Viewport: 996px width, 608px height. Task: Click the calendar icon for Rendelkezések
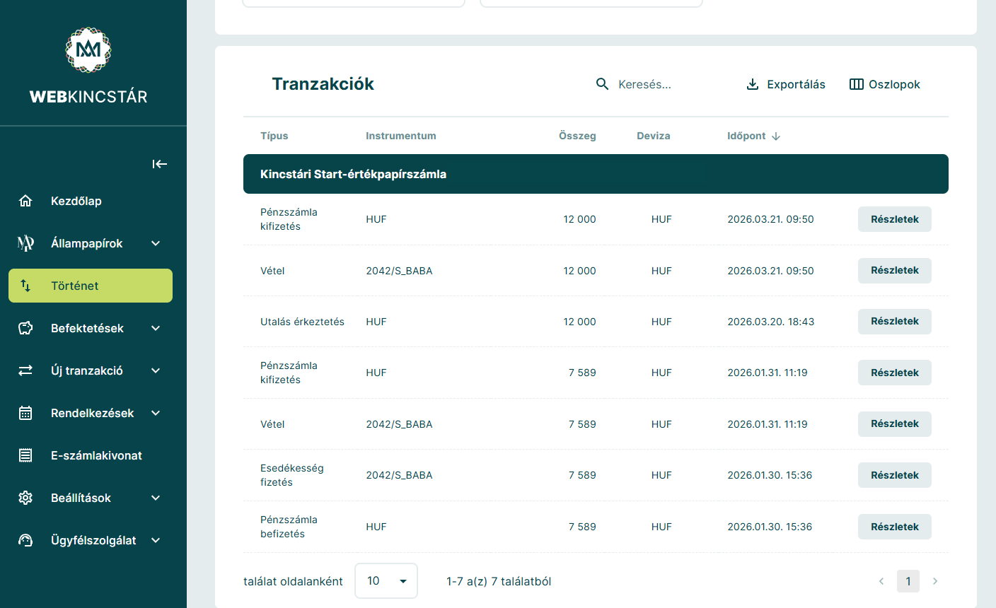tap(25, 413)
